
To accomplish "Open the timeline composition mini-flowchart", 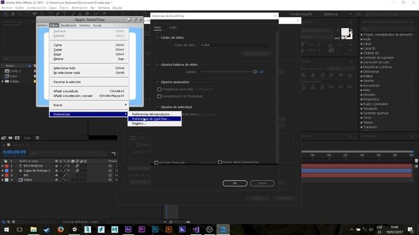I will [113, 153].
